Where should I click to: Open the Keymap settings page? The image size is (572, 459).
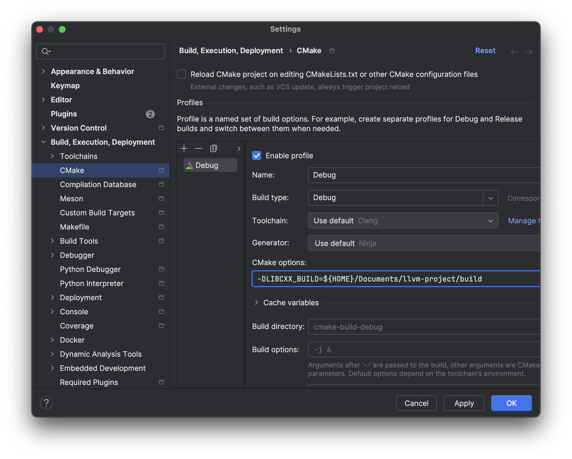[x=65, y=85]
